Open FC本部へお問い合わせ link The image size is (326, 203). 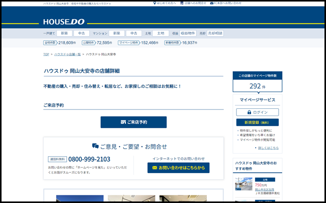(x=228, y=3)
